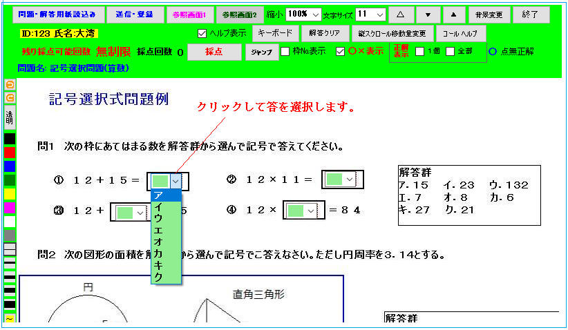
Task: Select the 透明 (transparent) pen option
Action: tap(10, 116)
